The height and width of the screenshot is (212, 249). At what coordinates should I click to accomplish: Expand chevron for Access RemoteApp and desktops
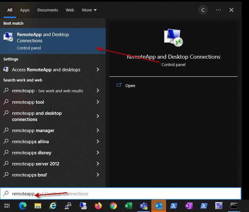point(98,69)
